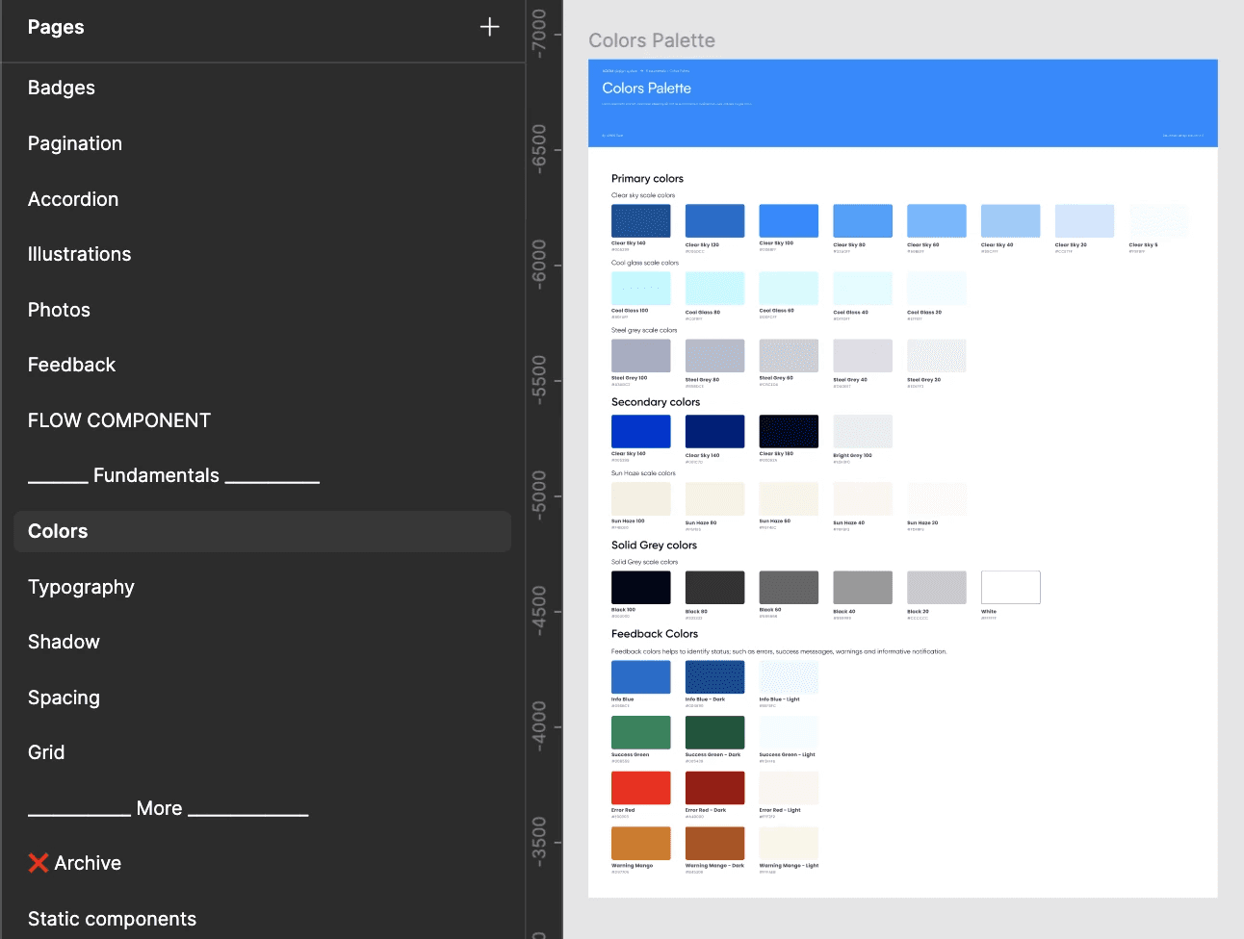Pick the Info Blue - Dark swatch
1244x939 pixels.
tap(714, 676)
